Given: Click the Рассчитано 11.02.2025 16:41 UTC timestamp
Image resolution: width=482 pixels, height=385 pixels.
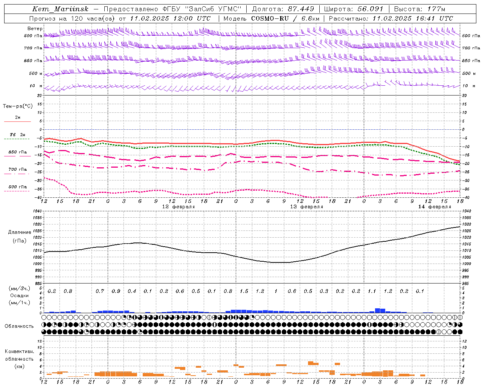Looking at the screenshot, I should click(391, 18).
